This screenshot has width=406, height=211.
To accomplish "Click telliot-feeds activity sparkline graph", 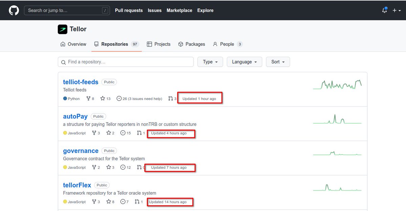I will [x=337, y=84].
